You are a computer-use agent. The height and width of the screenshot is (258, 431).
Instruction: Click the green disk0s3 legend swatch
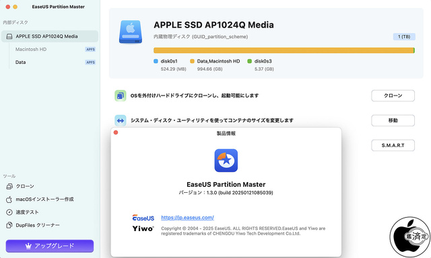pyautogui.click(x=250, y=61)
